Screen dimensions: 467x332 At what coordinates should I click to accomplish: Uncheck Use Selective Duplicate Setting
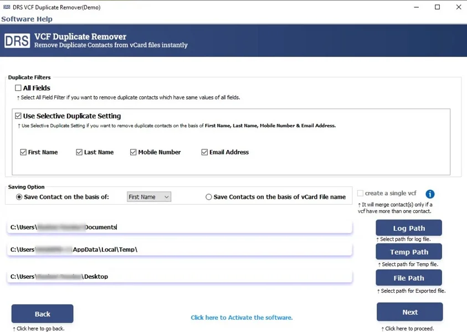pos(18,116)
